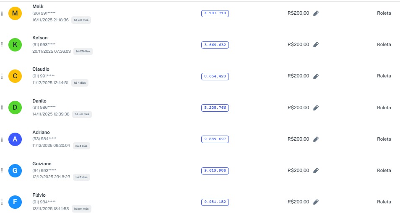Click the drag handle next to Flávio's avatar
The width and height of the screenshot is (400, 213).
click(2, 202)
